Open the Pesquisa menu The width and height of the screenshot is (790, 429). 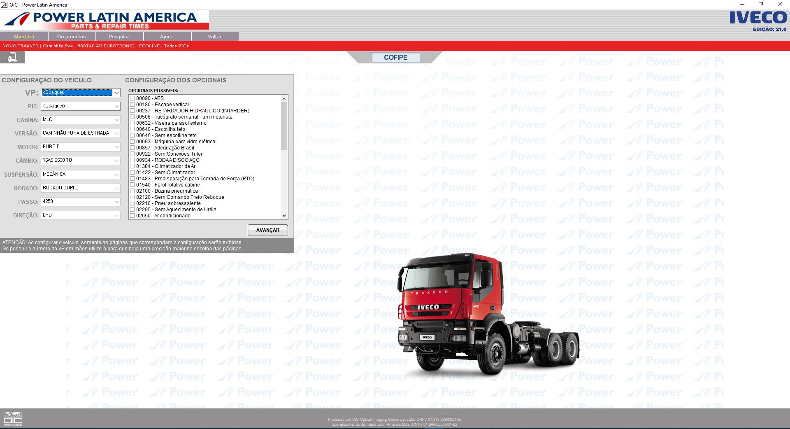(x=119, y=37)
